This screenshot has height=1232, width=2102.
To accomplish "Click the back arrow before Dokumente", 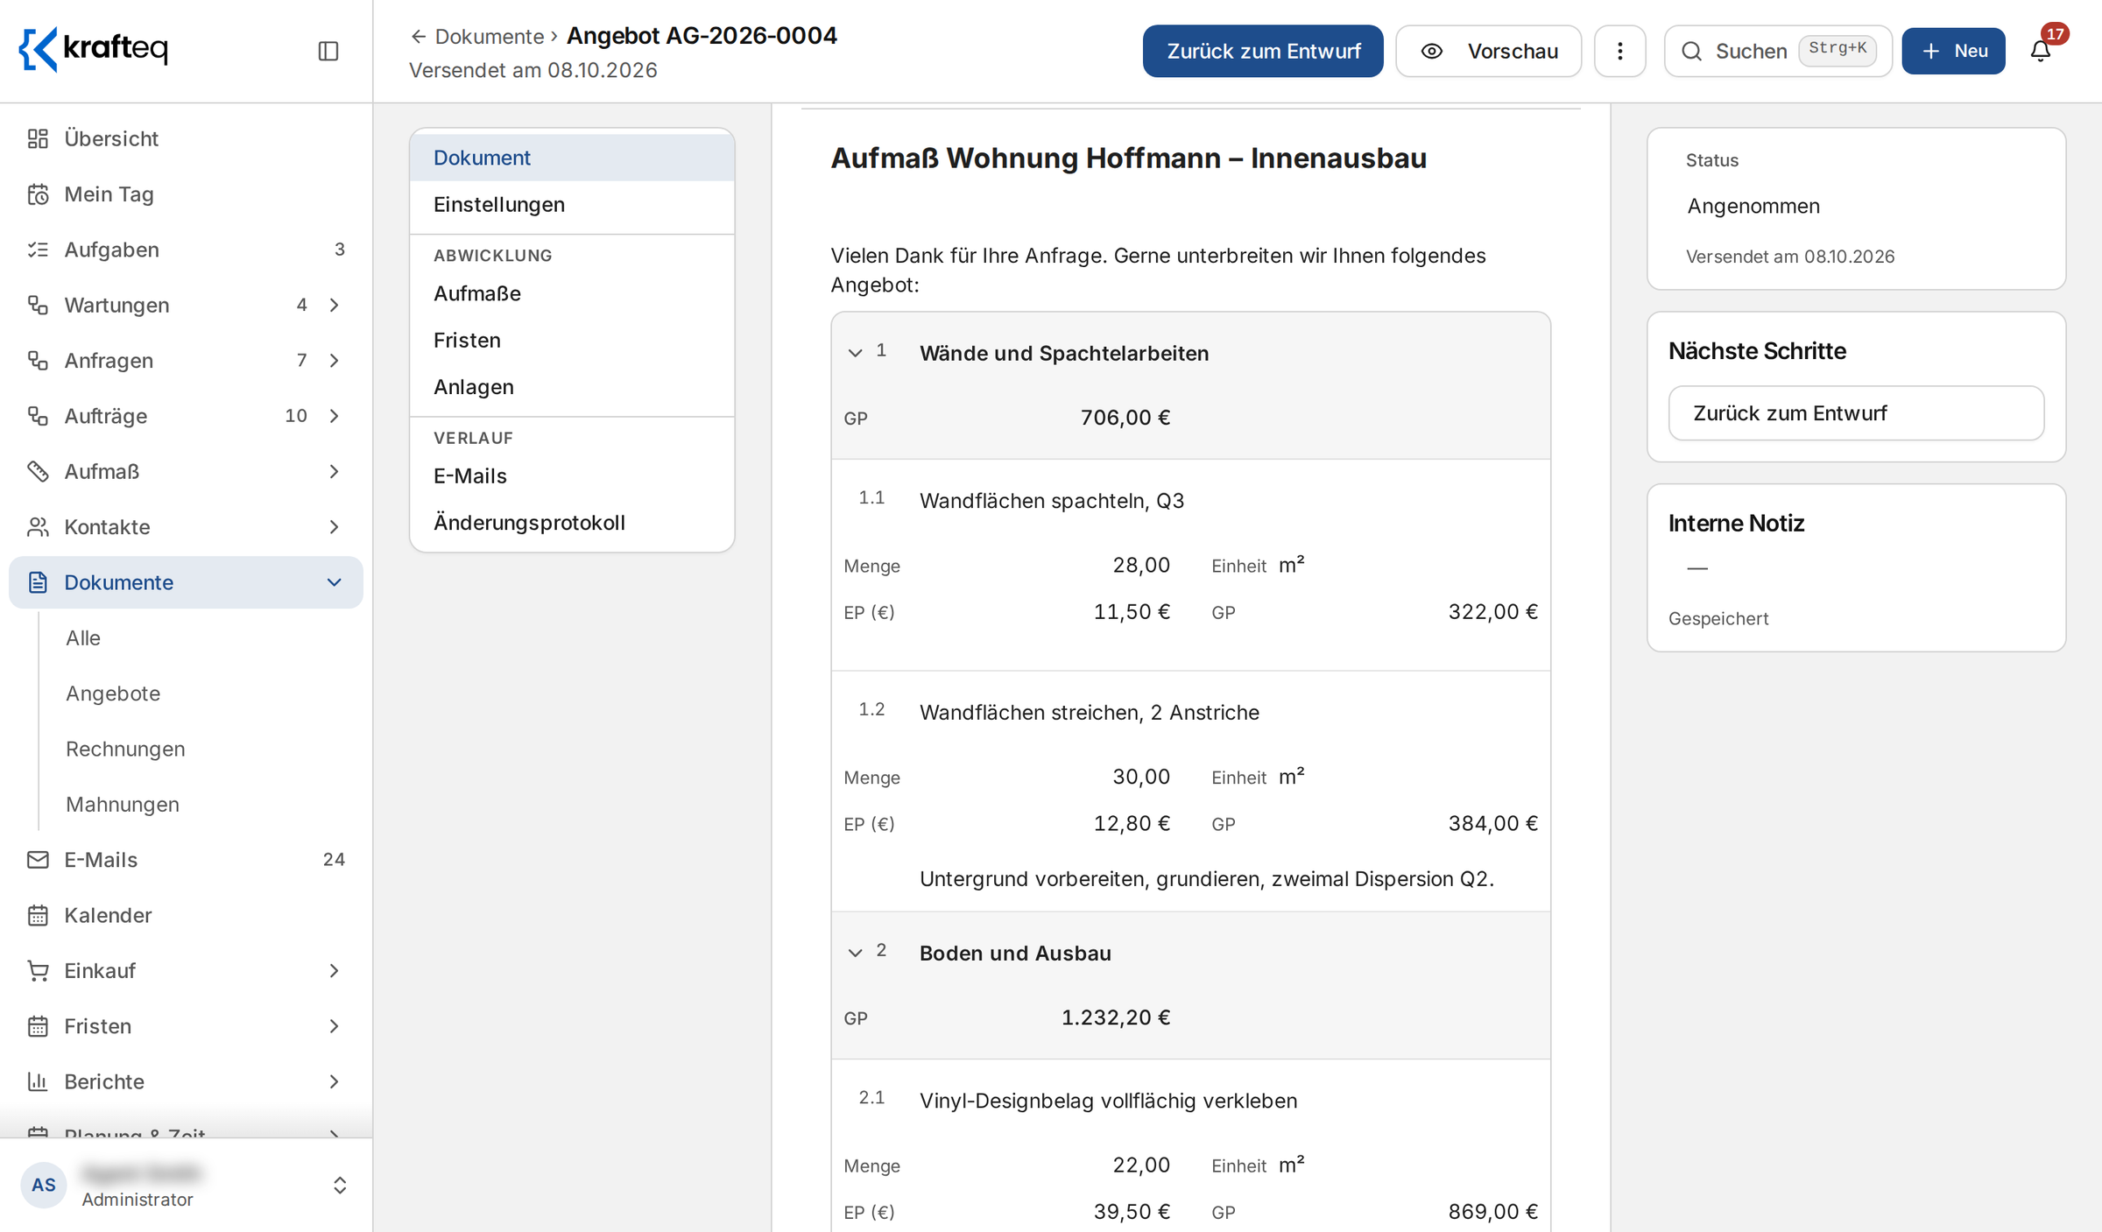I will pyautogui.click(x=419, y=37).
